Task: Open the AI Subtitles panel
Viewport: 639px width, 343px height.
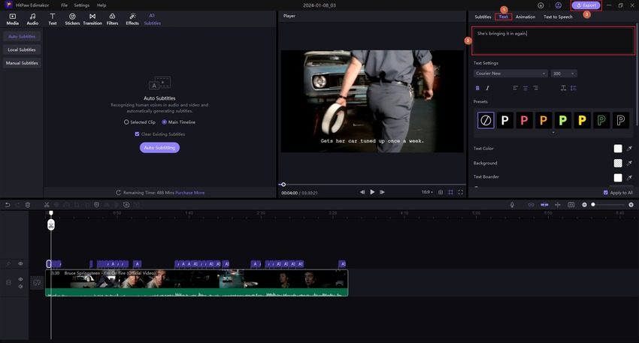Action: (x=152, y=19)
